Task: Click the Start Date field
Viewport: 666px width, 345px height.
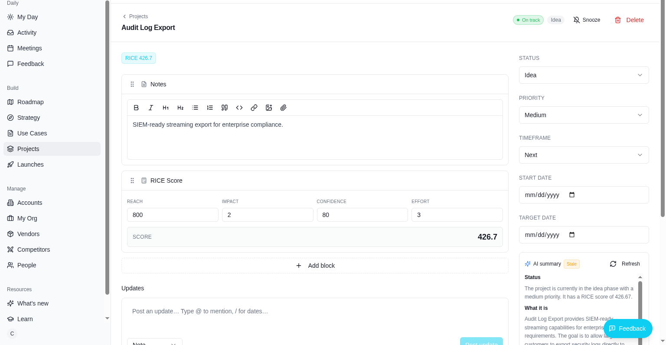Action: pyautogui.click(x=584, y=195)
